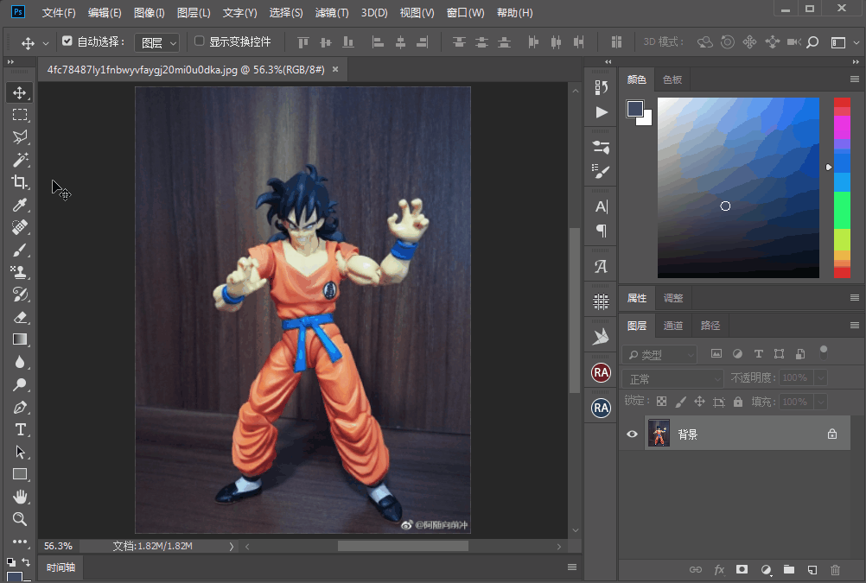Toggle lock image pixels brush icon

[680, 402]
